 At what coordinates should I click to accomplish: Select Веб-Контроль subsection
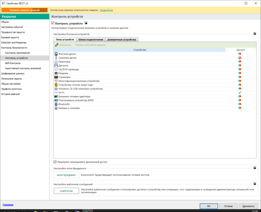(13, 63)
